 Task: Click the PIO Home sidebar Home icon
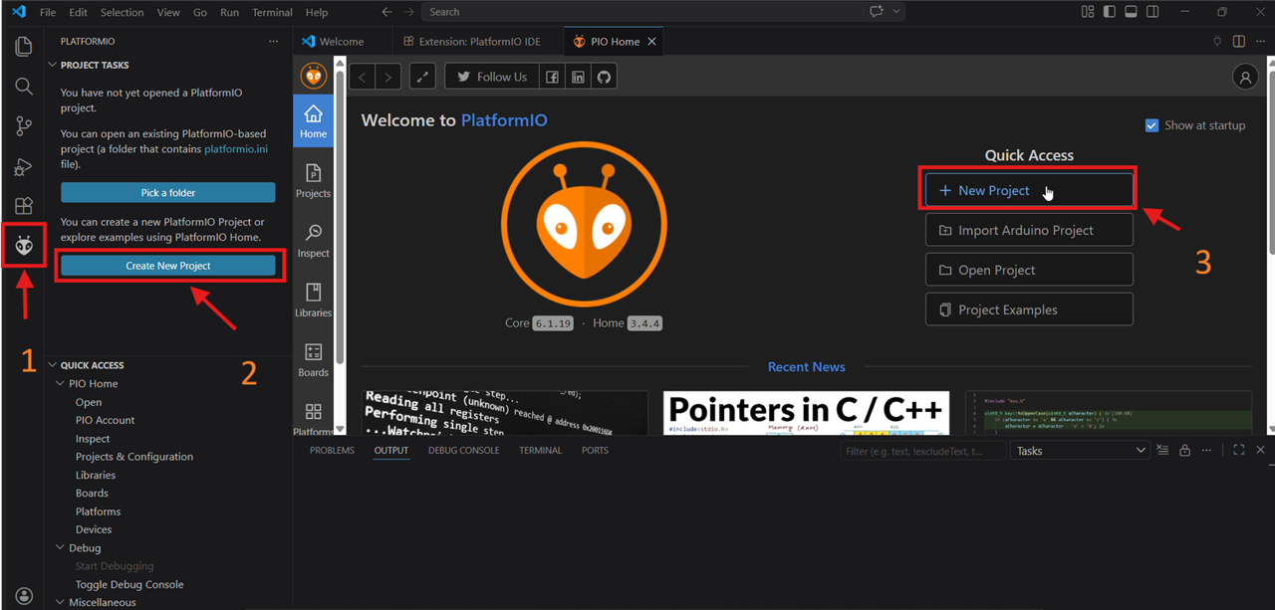pos(313,121)
